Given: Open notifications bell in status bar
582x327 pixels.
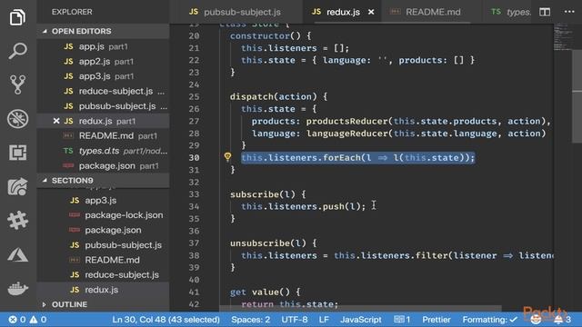Looking at the screenshot, I should click(x=562, y=320).
